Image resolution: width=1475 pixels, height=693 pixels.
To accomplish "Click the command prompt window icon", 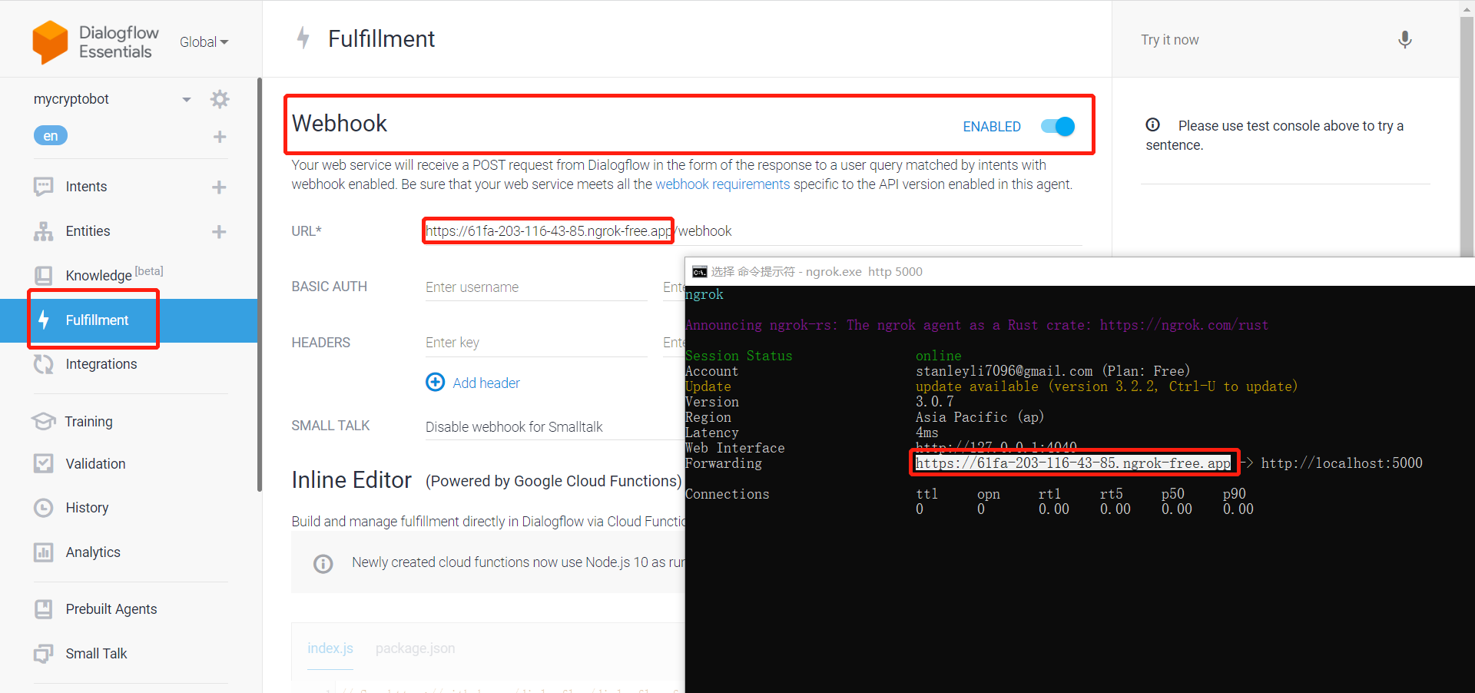I will 700,272.
